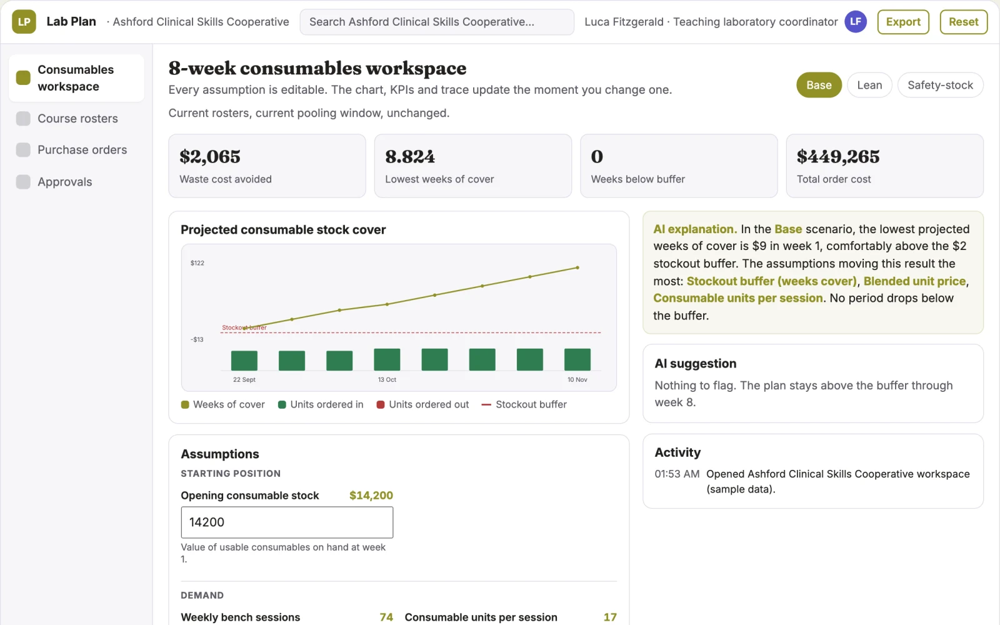Screen dimensions: 1000x625
Task: Click the $14,200 opening stock value
Action: 371,496
